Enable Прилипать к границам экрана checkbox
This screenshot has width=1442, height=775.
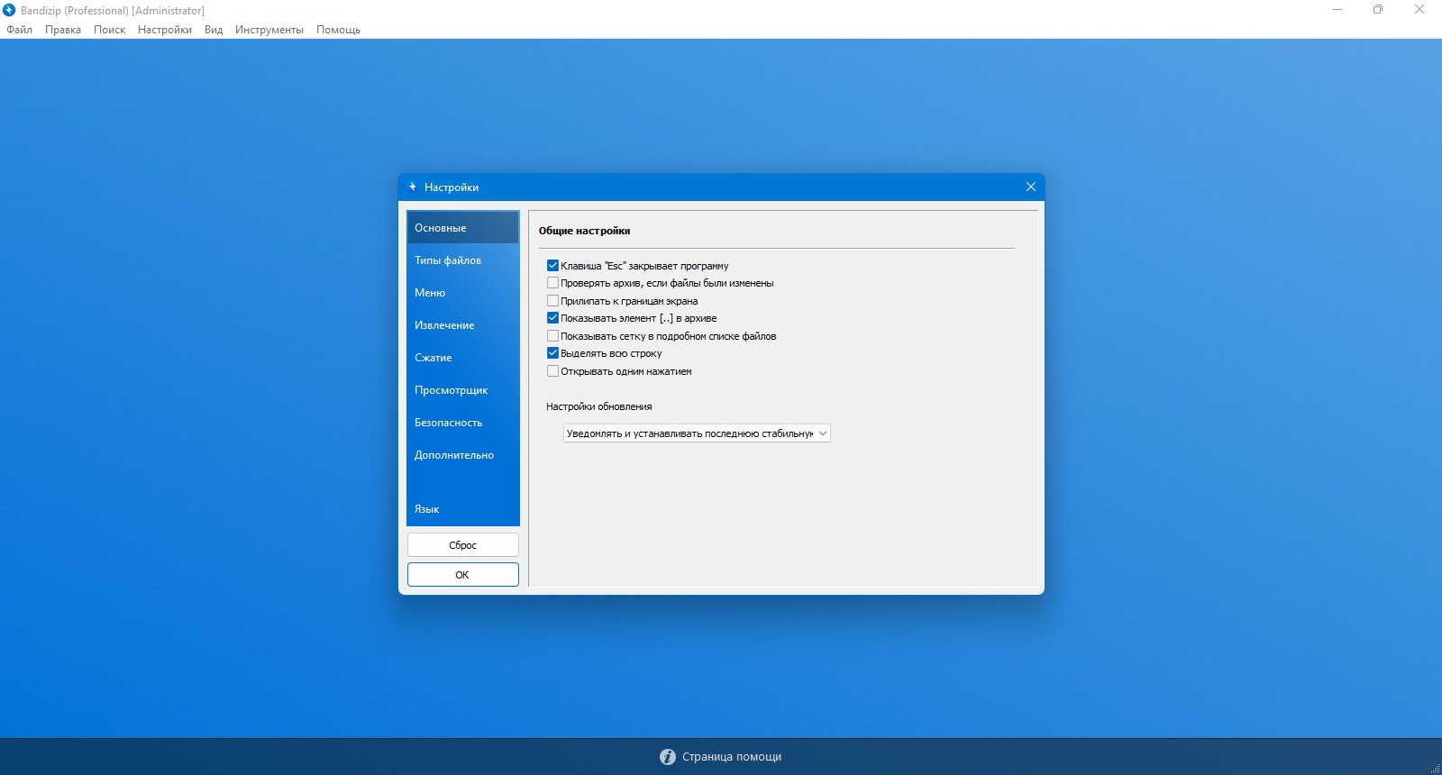point(552,301)
